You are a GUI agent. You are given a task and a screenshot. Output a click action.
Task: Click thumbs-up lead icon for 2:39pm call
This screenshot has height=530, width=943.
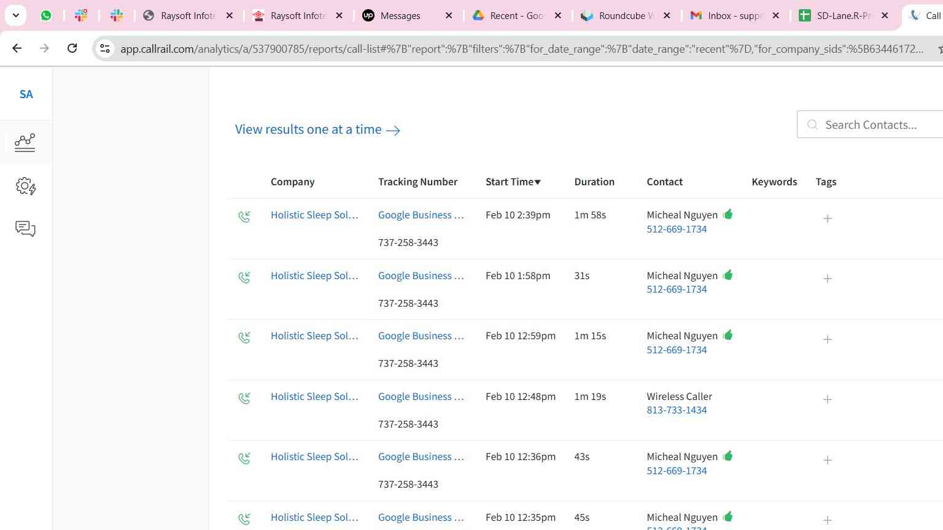728,214
